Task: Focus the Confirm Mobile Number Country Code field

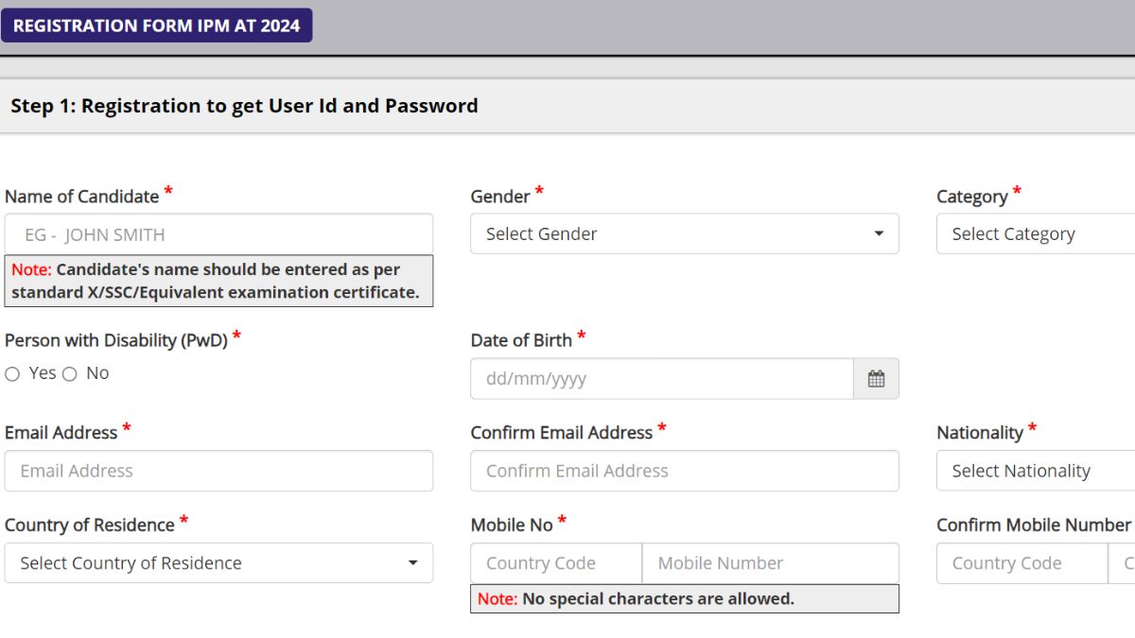Action: pos(1021,562)
